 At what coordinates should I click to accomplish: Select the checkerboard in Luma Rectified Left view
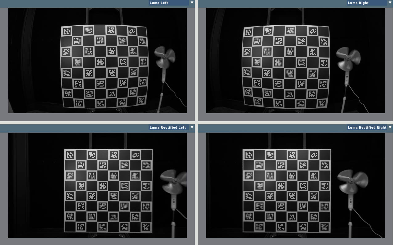tap(108, 191)
